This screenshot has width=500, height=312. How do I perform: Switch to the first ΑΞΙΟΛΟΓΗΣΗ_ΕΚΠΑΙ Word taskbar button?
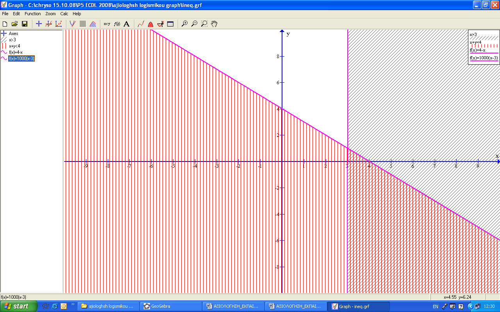[233, 306]
